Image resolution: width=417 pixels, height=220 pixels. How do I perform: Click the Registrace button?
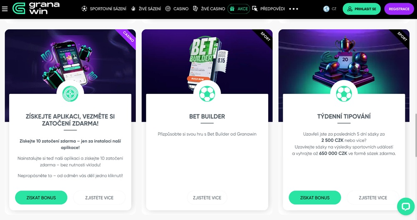click(399, 9)
